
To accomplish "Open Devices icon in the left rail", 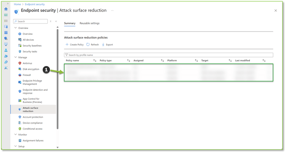I will coord(6,26).
